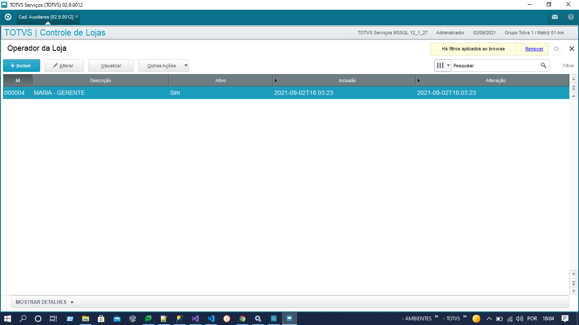This screenshot has width=579, height=325.
Task: Open the gear settings app on taskbar
Action: coord(258,319)
